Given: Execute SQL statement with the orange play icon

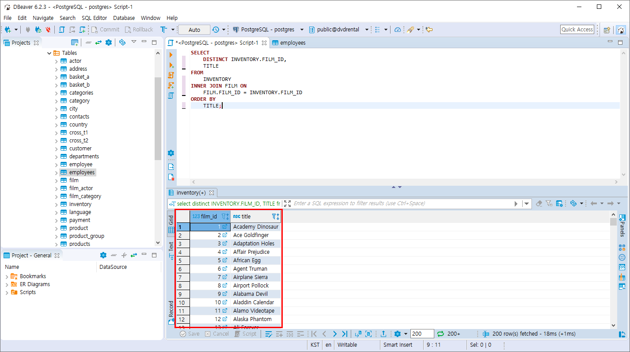Looking at the screenshot, I should pyautogui.click(x=171, y=55).
